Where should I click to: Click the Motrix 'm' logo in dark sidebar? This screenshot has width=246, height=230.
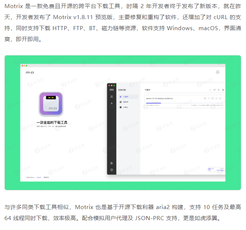(x=112, y=90)
